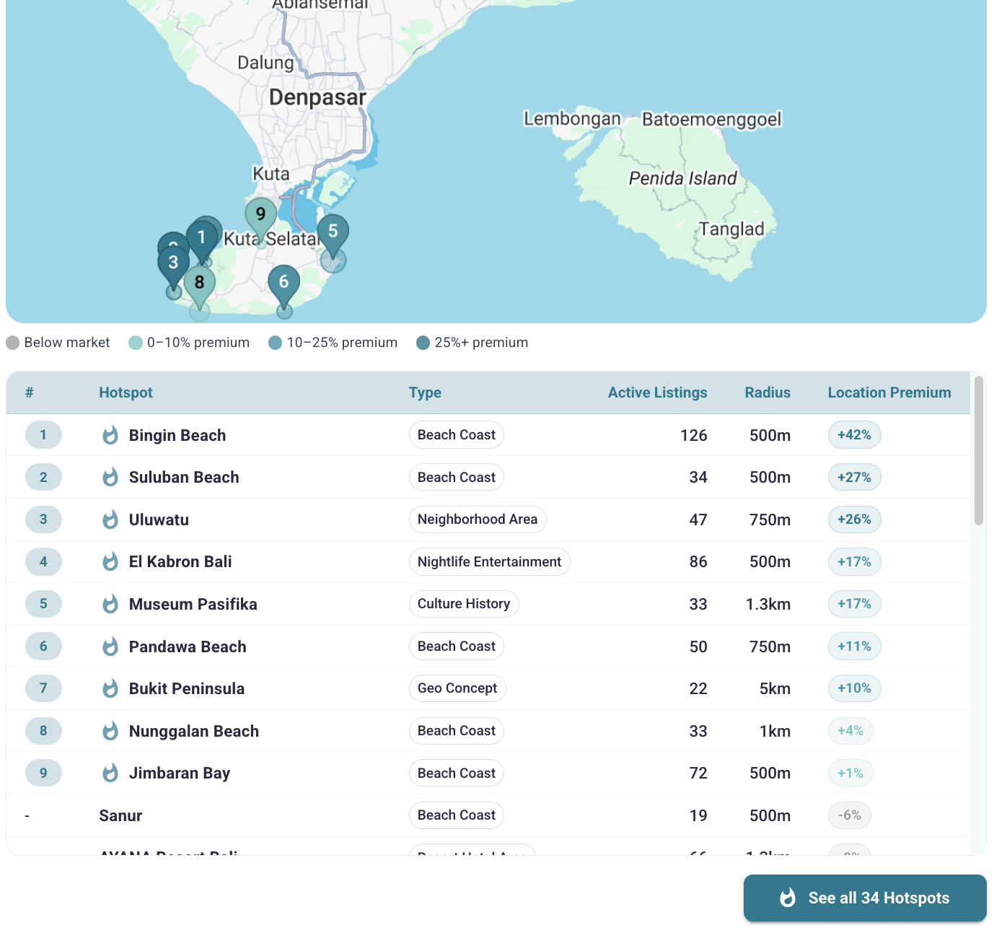Viewport: 1007px width, 951px height.
Task: Sort table by Type column header
Action: pyautogui.click(x=425, y=393)
